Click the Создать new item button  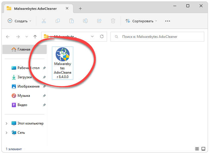tap(20, 21)
